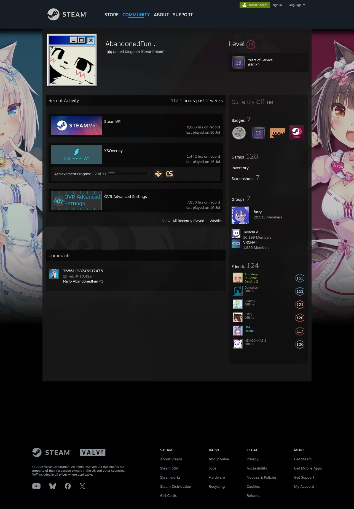The width and height of the screenshot is (354, 509).
Task: Click the bee achievement icon for XSOverlay
Action: tap(158, 174)
